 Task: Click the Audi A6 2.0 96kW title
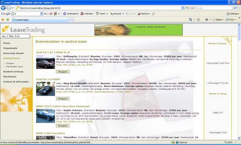pyautogui.click(x=48, y=79)
